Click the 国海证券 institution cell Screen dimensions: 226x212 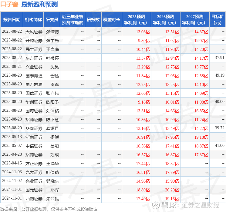(x=34, y=111)
